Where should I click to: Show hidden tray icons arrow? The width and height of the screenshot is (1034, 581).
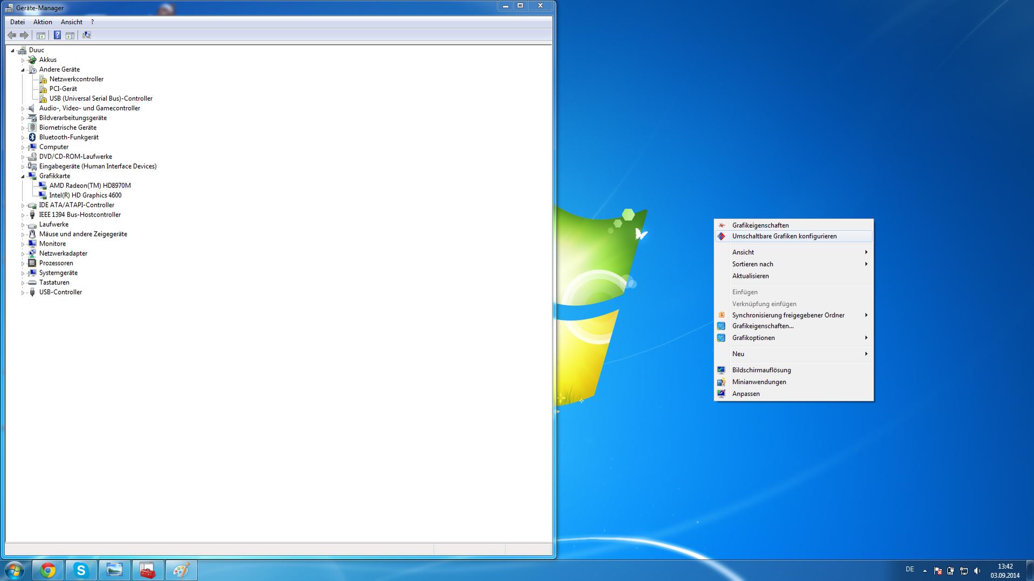click(925, 571)
